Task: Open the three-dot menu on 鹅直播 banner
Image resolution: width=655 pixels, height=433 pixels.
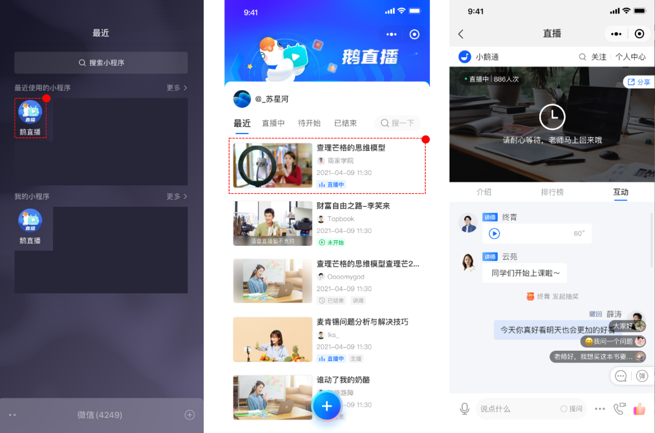Action: (x=392, y=34)
